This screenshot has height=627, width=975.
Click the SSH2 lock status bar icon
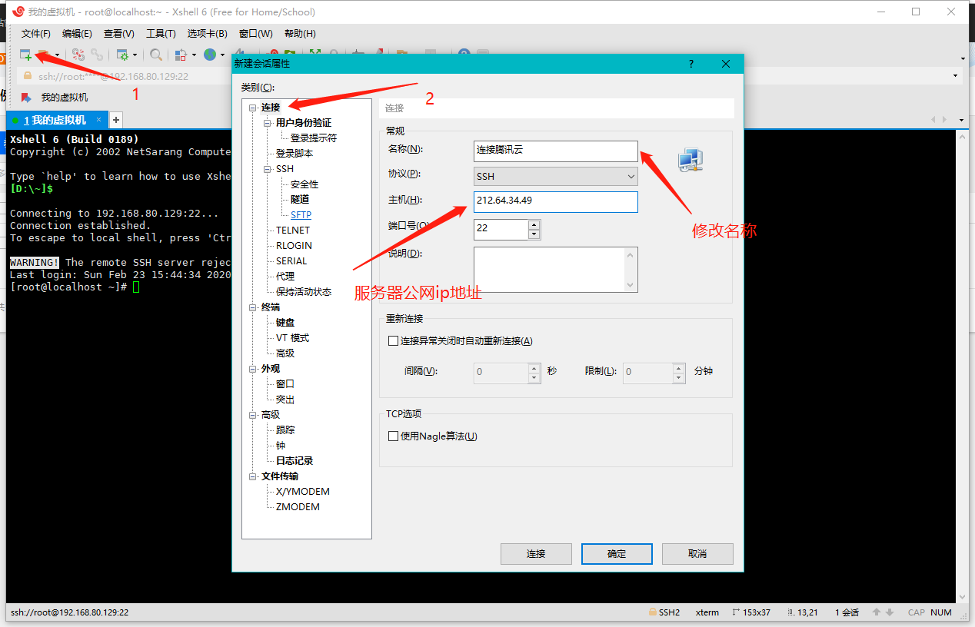(652, 612)
